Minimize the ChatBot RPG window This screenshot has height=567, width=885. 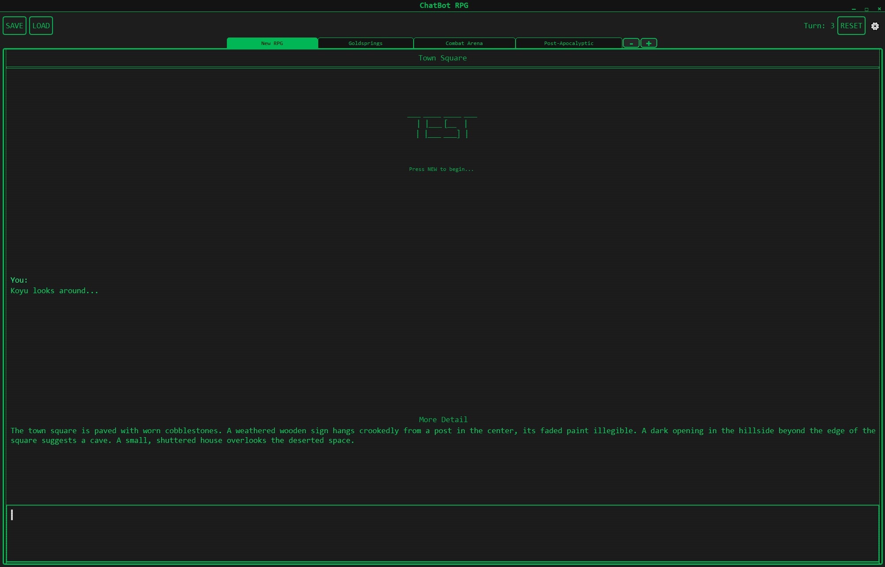point(854,9)
